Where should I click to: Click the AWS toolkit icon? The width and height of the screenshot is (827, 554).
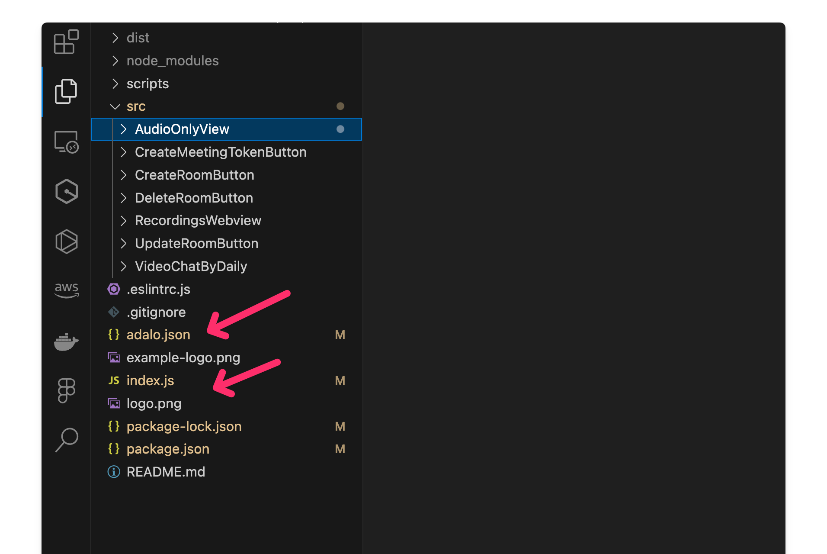pyautogui.click(x=66, y=290)
